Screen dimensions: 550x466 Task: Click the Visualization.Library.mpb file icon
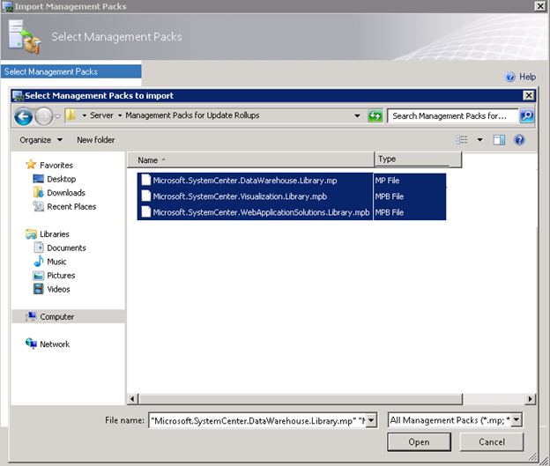click(145, 196)
